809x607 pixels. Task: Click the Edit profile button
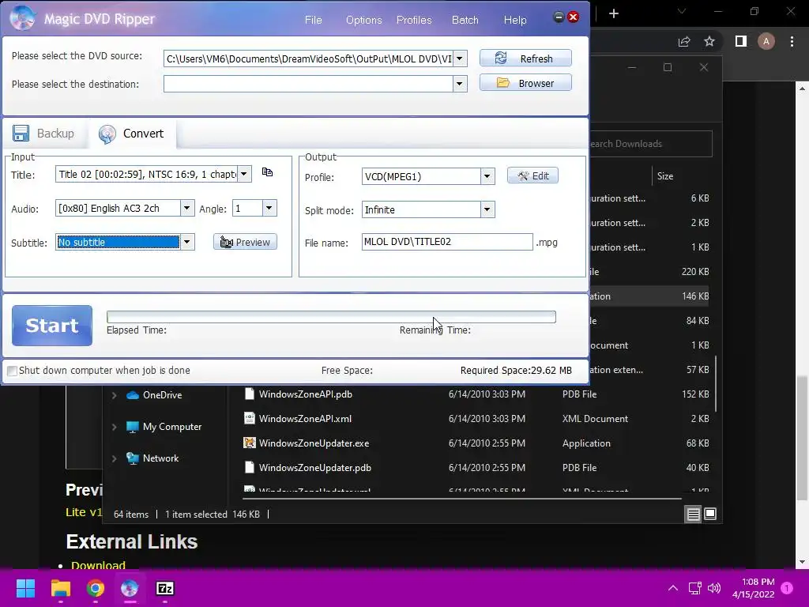tap(532, 175)
